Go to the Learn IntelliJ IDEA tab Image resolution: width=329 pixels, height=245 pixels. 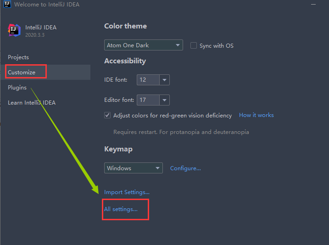pyautogui.click(x=32, y=102)
